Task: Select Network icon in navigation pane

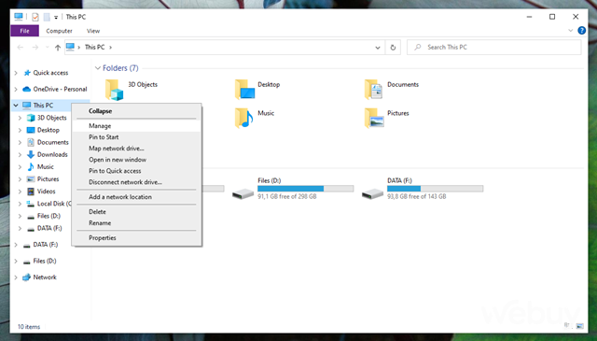Action: 27,277
